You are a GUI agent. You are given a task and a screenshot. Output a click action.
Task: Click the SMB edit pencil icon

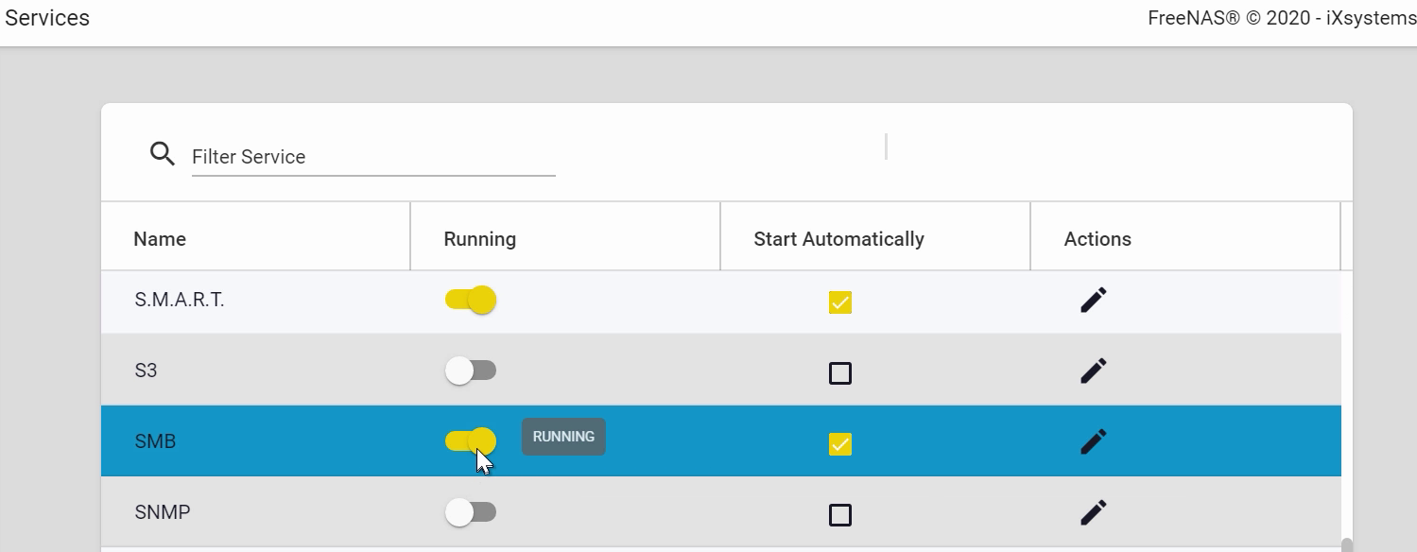coord(1093,441)
